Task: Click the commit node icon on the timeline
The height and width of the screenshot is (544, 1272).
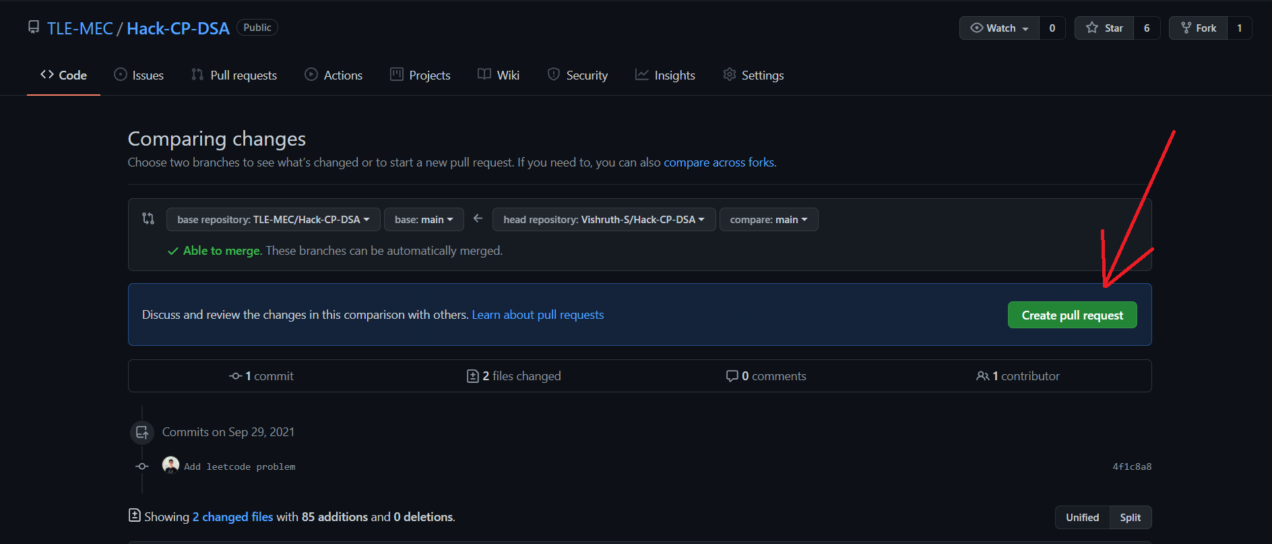Action: (142, 466)
